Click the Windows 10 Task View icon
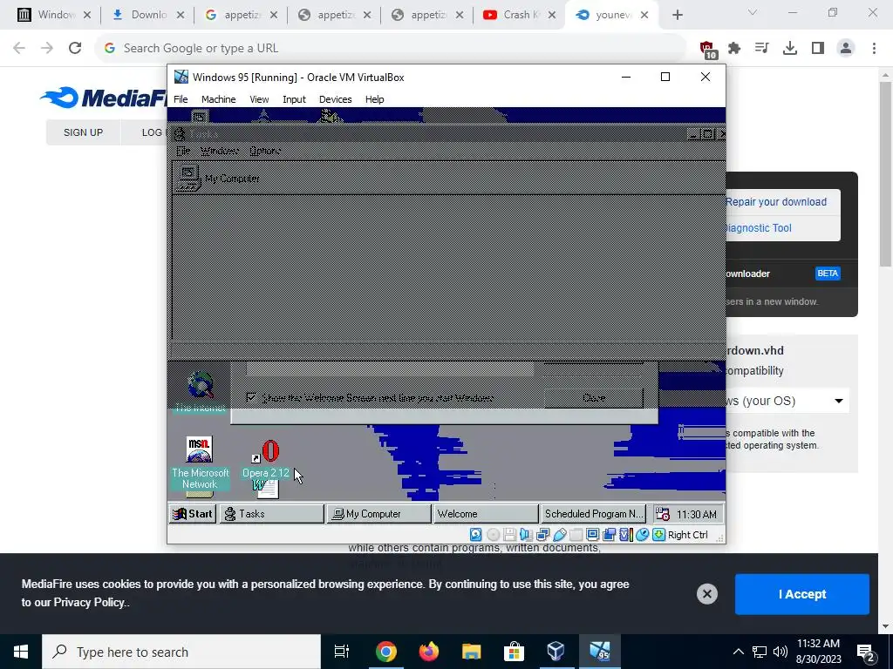893x669 pixels. pyautogui.click(x=341, y=652)
